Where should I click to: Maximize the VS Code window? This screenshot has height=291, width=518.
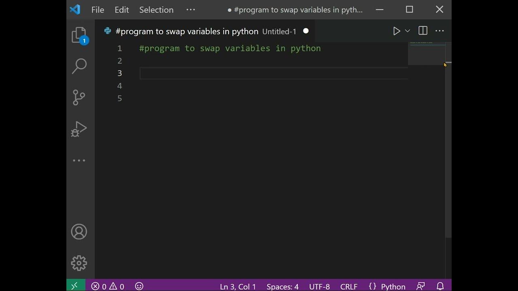click(410, 10)
